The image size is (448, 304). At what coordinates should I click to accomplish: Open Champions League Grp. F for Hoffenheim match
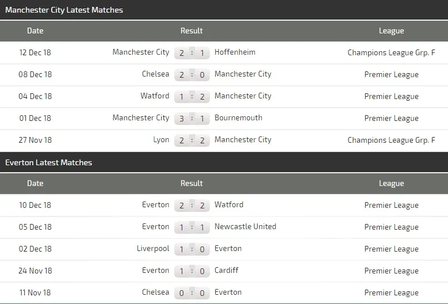point(391,52)
